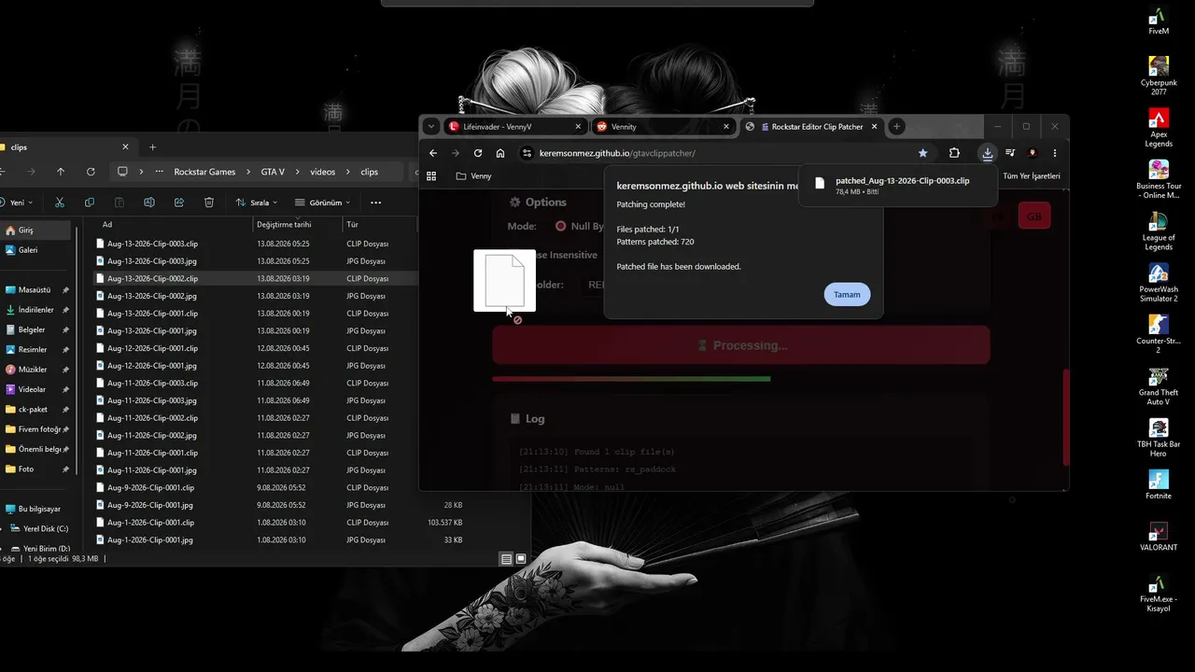Switch Explorer to details view layout
This screenshot has height=672, width=1195.
(506, 559)
